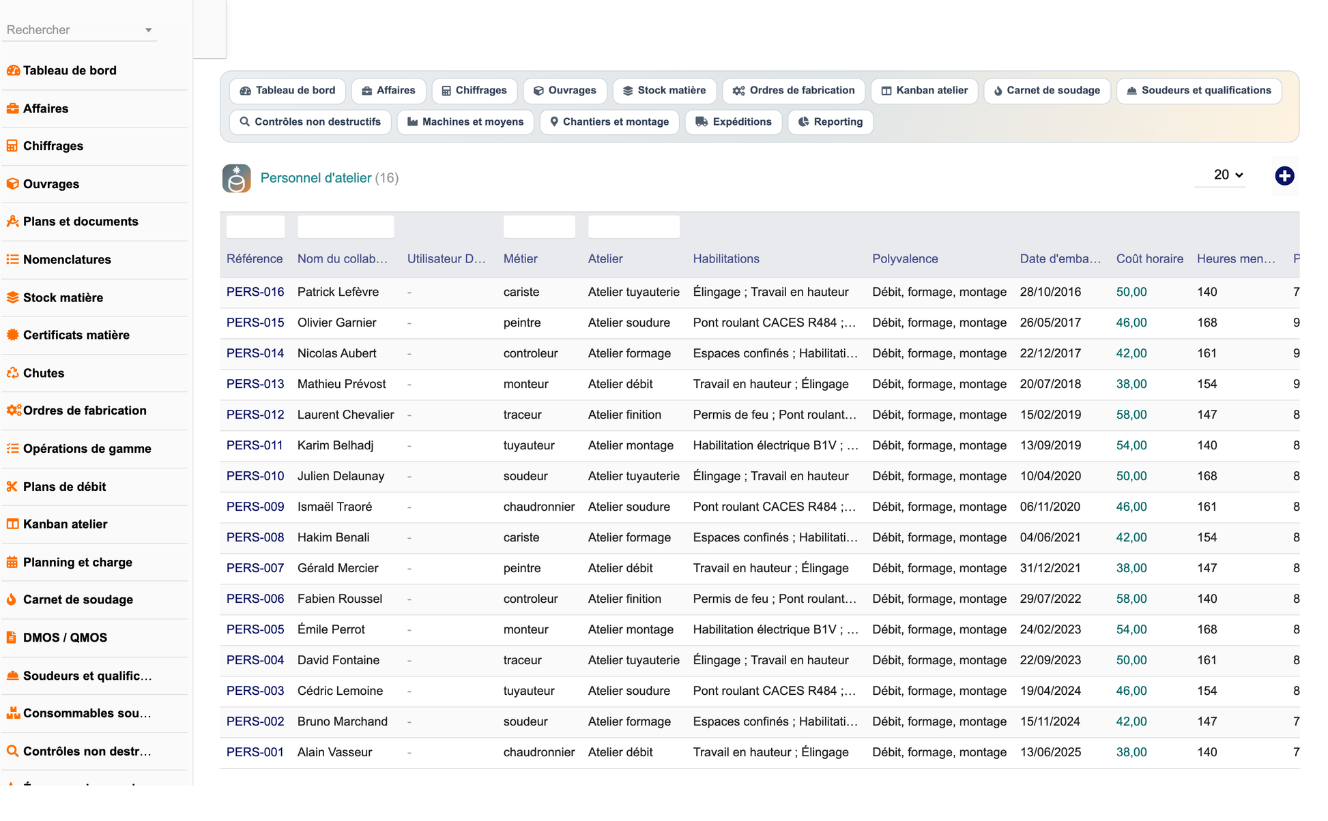Click the Plans et documents icon in sidebar
The width and height of the screenshot is (1328, 821).
point(12,222)
